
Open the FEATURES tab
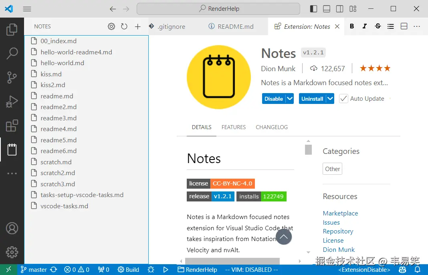[x=234, y=127]
